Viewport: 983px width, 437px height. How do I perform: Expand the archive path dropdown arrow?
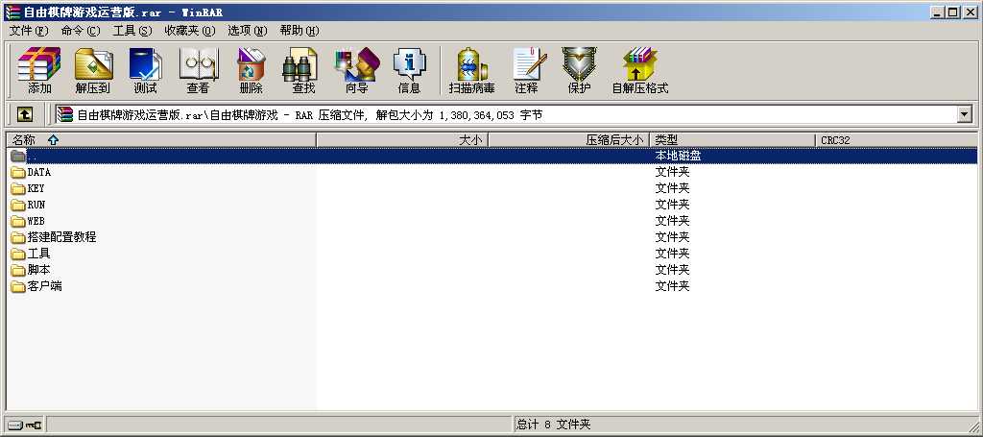[964, 114]
